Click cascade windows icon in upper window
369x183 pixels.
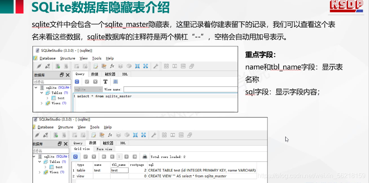point(191,66)
